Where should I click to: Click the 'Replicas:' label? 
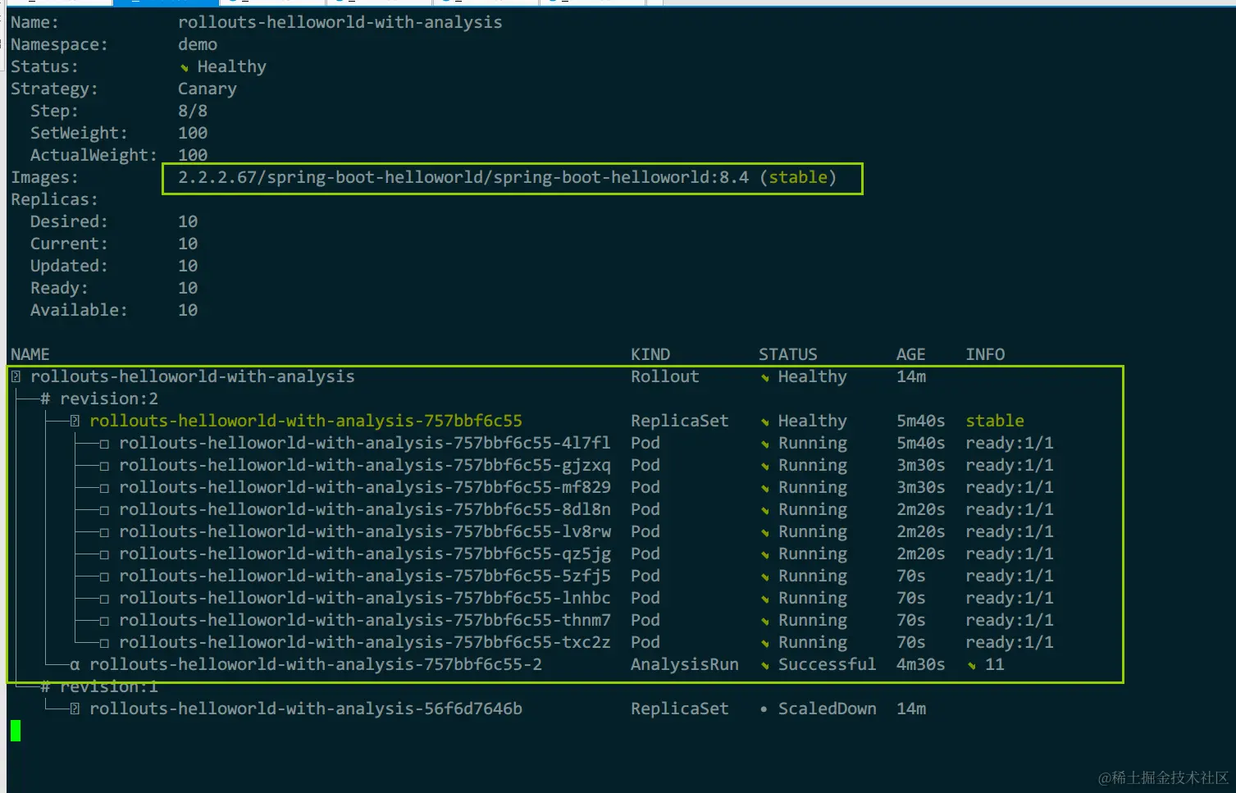tap(54, 199)
